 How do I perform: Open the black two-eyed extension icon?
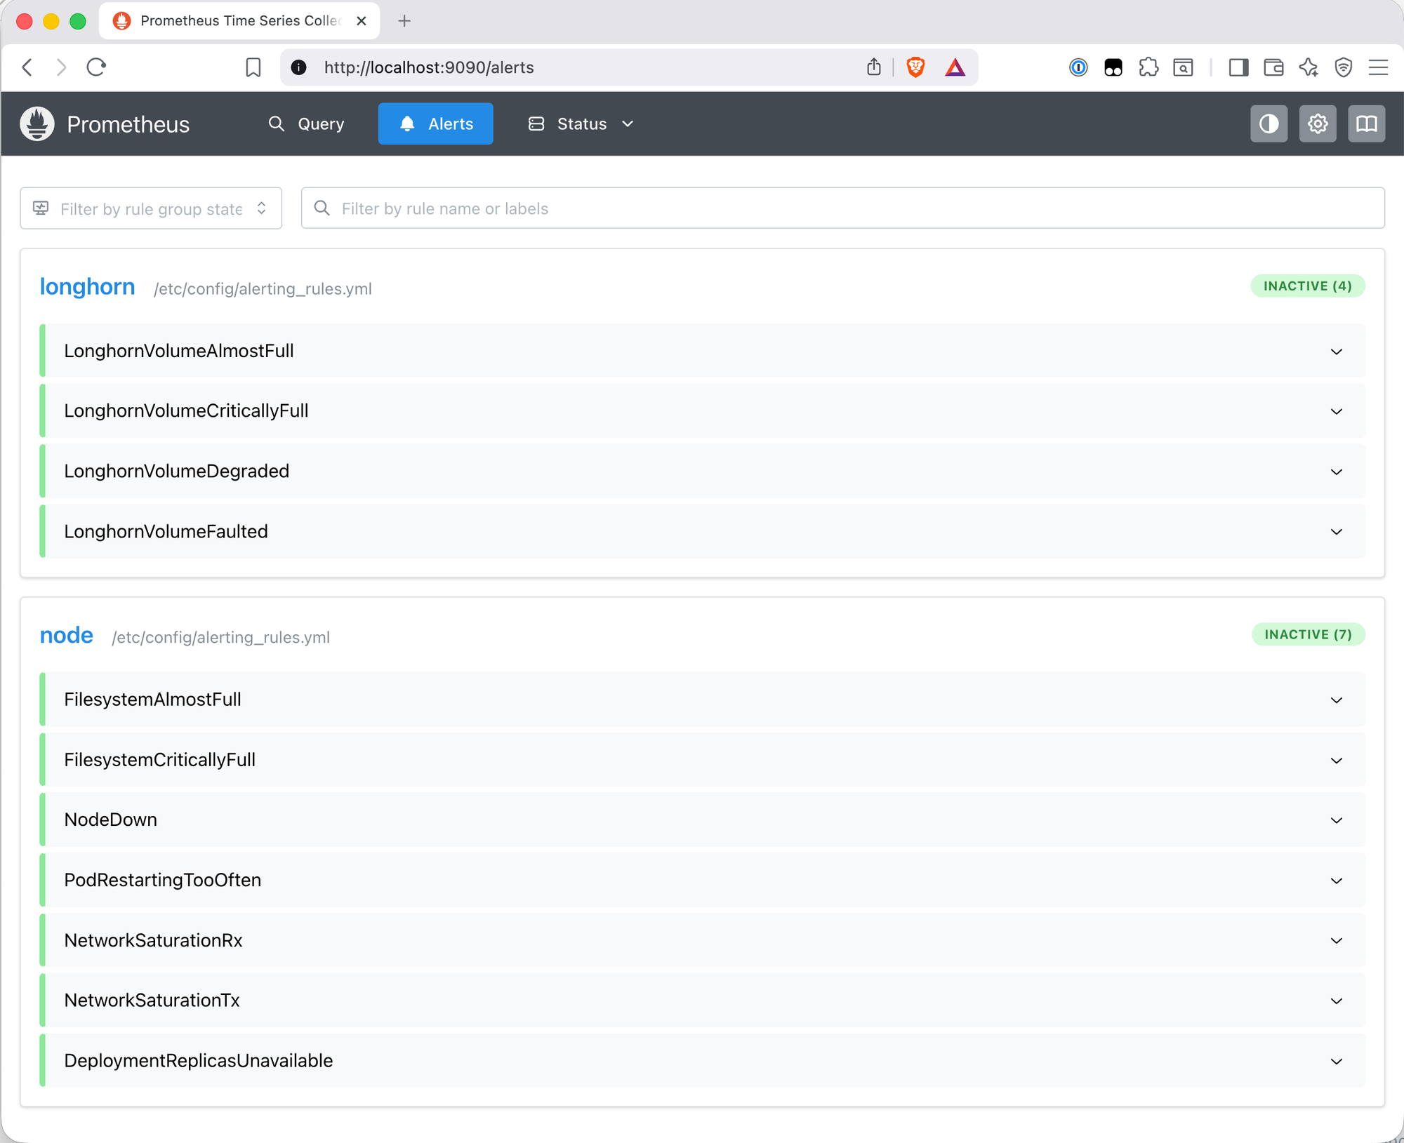coord(1113,67)
